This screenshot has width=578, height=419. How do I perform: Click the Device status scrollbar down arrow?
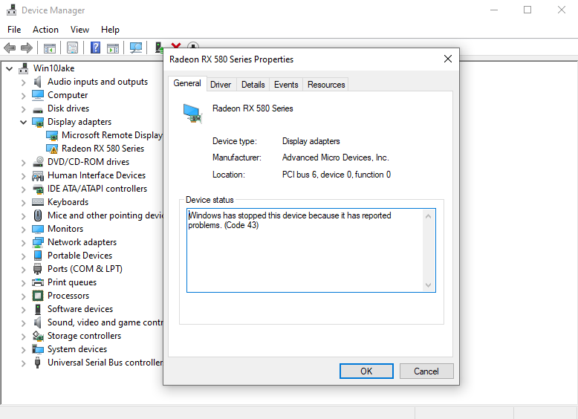point(428,285)
